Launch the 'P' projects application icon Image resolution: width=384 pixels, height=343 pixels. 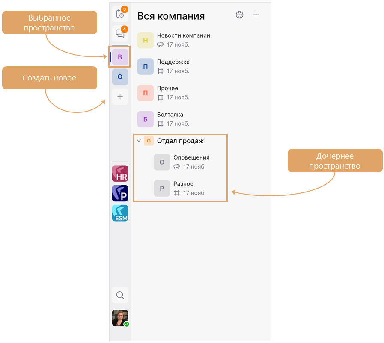pyautogui.click(x=120, y=193)
